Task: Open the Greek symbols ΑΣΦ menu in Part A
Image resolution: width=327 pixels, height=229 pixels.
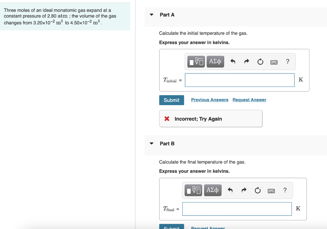Action: click(215, 62)
